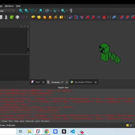Select the Hole tool
The height and width of the screenshot is (135, 135).
tap(76, 17)
